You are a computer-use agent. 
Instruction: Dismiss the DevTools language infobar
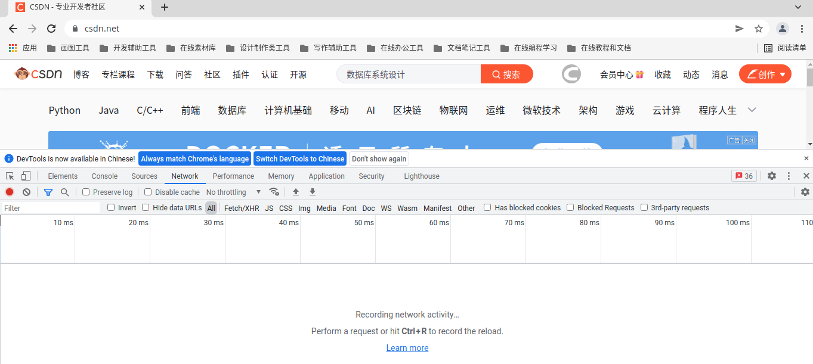coord(806,158)
